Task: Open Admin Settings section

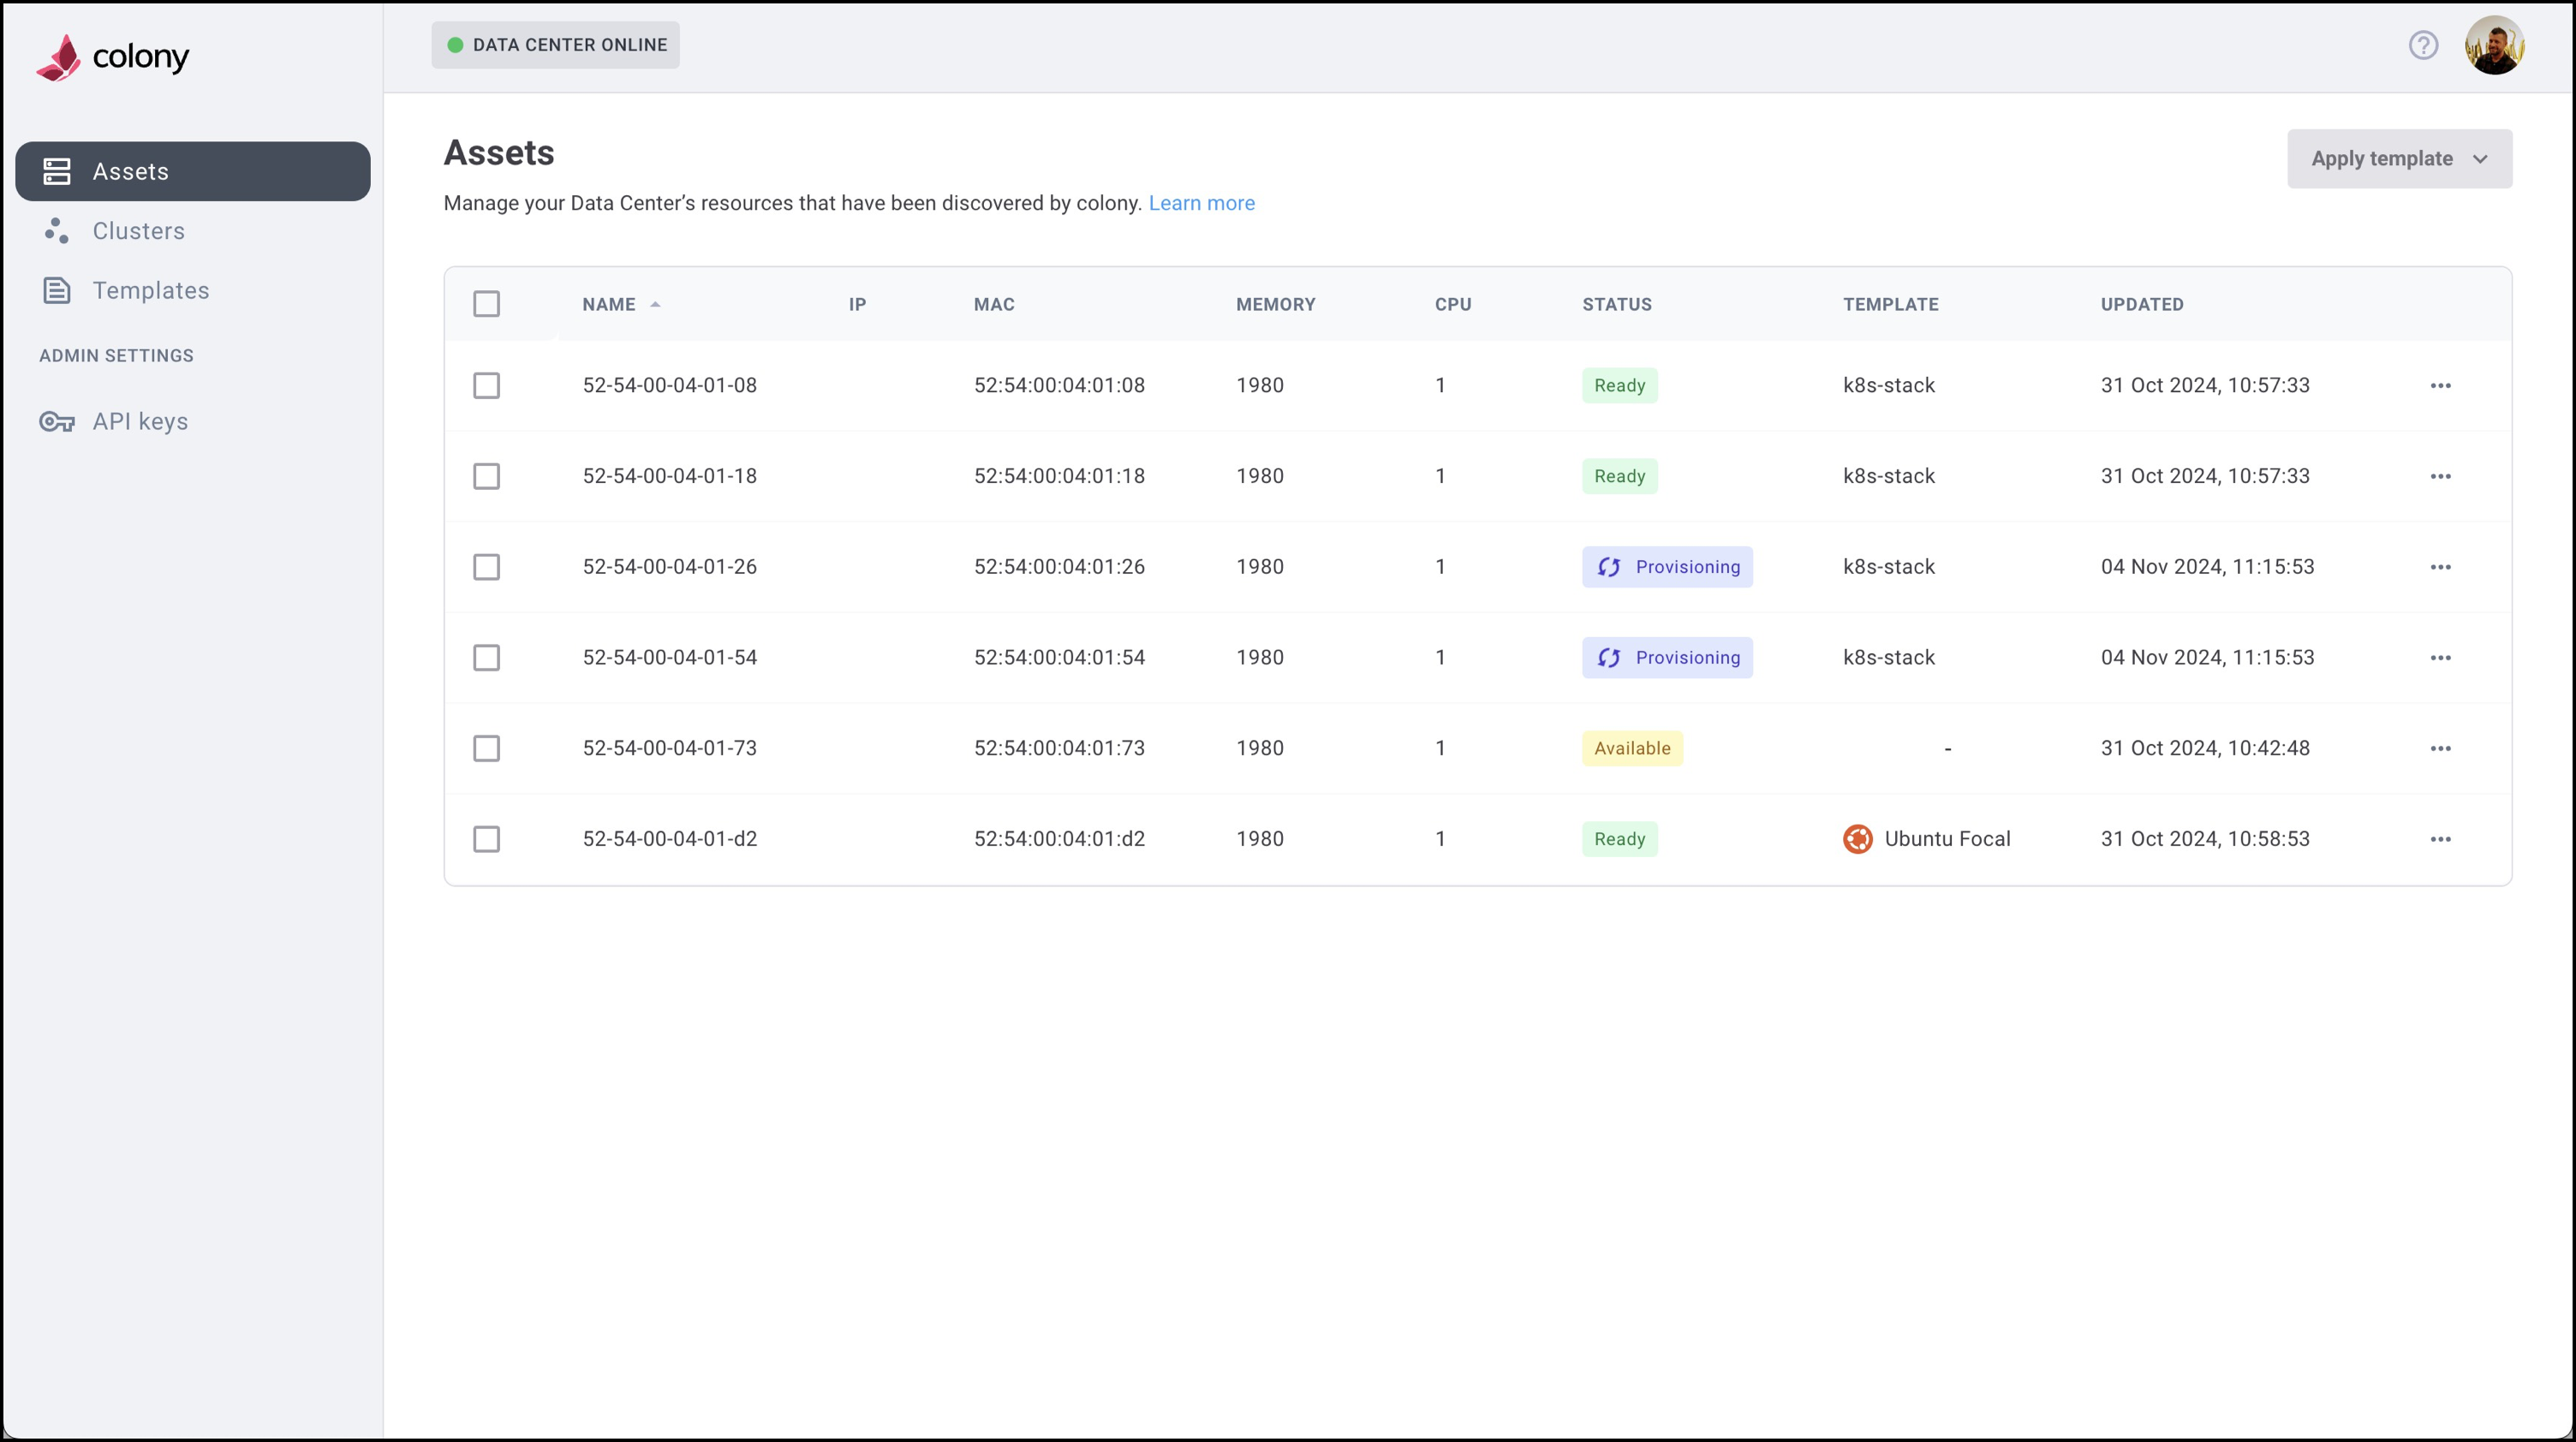Action: coord(116,355)
